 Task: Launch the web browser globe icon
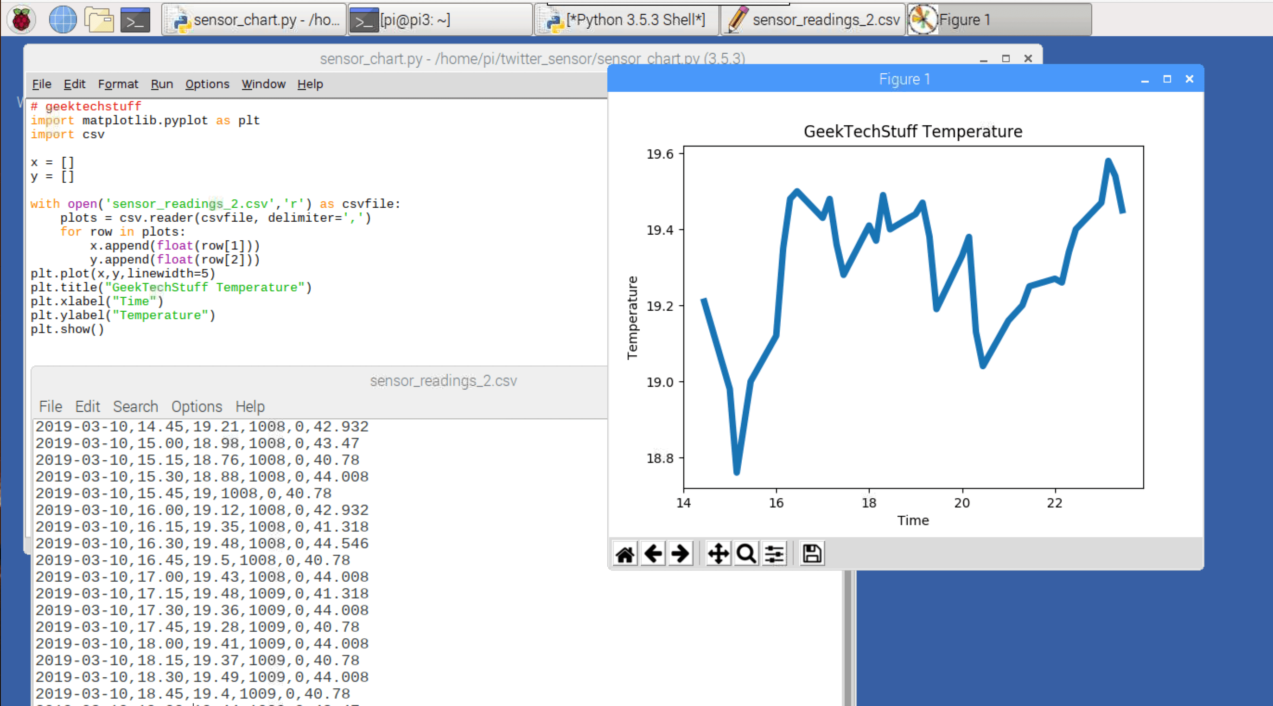[63, 20]
